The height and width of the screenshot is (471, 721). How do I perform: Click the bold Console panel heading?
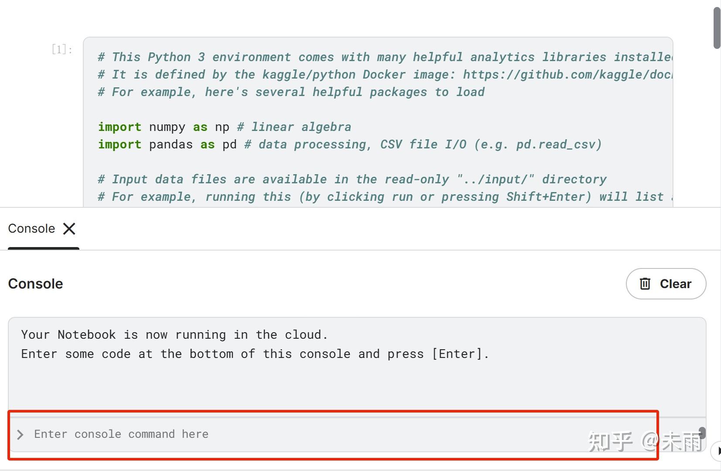tap(36, 284)
